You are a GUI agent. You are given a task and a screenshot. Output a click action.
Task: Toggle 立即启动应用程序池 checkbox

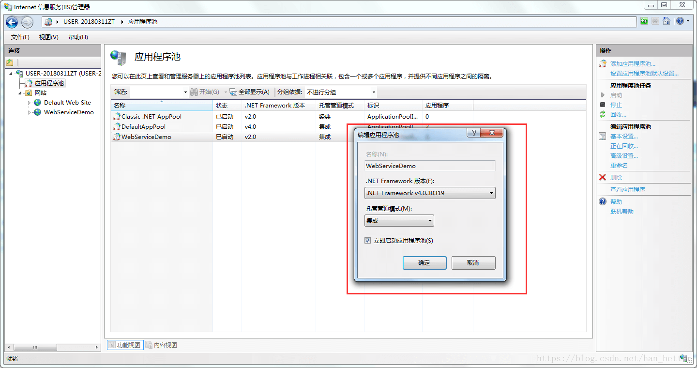tap(368, 241)
